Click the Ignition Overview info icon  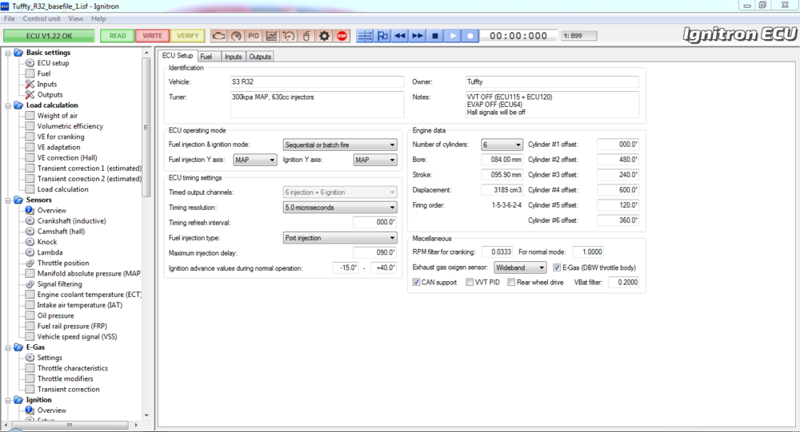30,410
